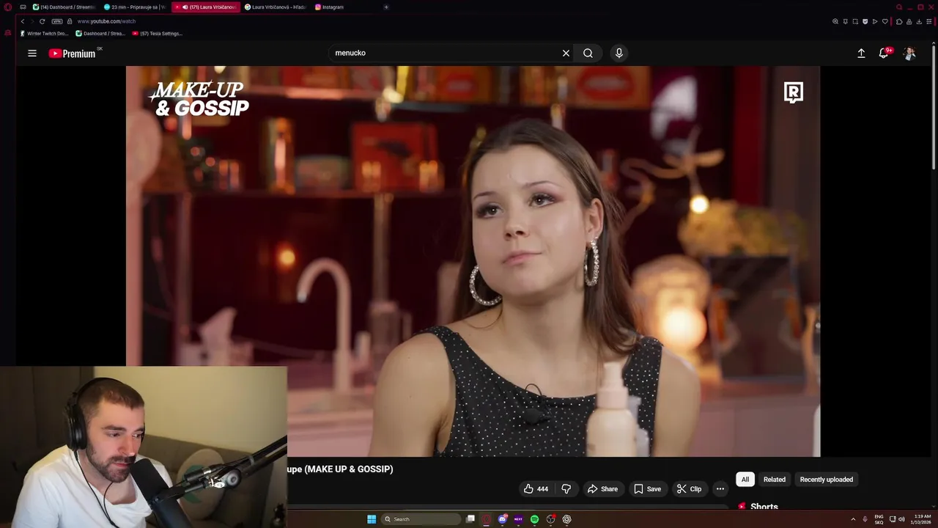
Task: Save video to a playlist
Action: (x=647, y=489)
